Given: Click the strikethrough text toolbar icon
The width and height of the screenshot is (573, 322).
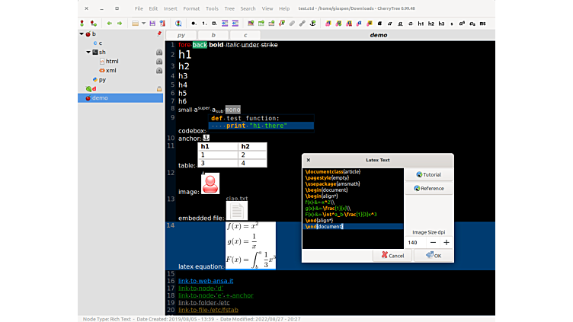Looking at the screenshot, I should coord(410,23).
